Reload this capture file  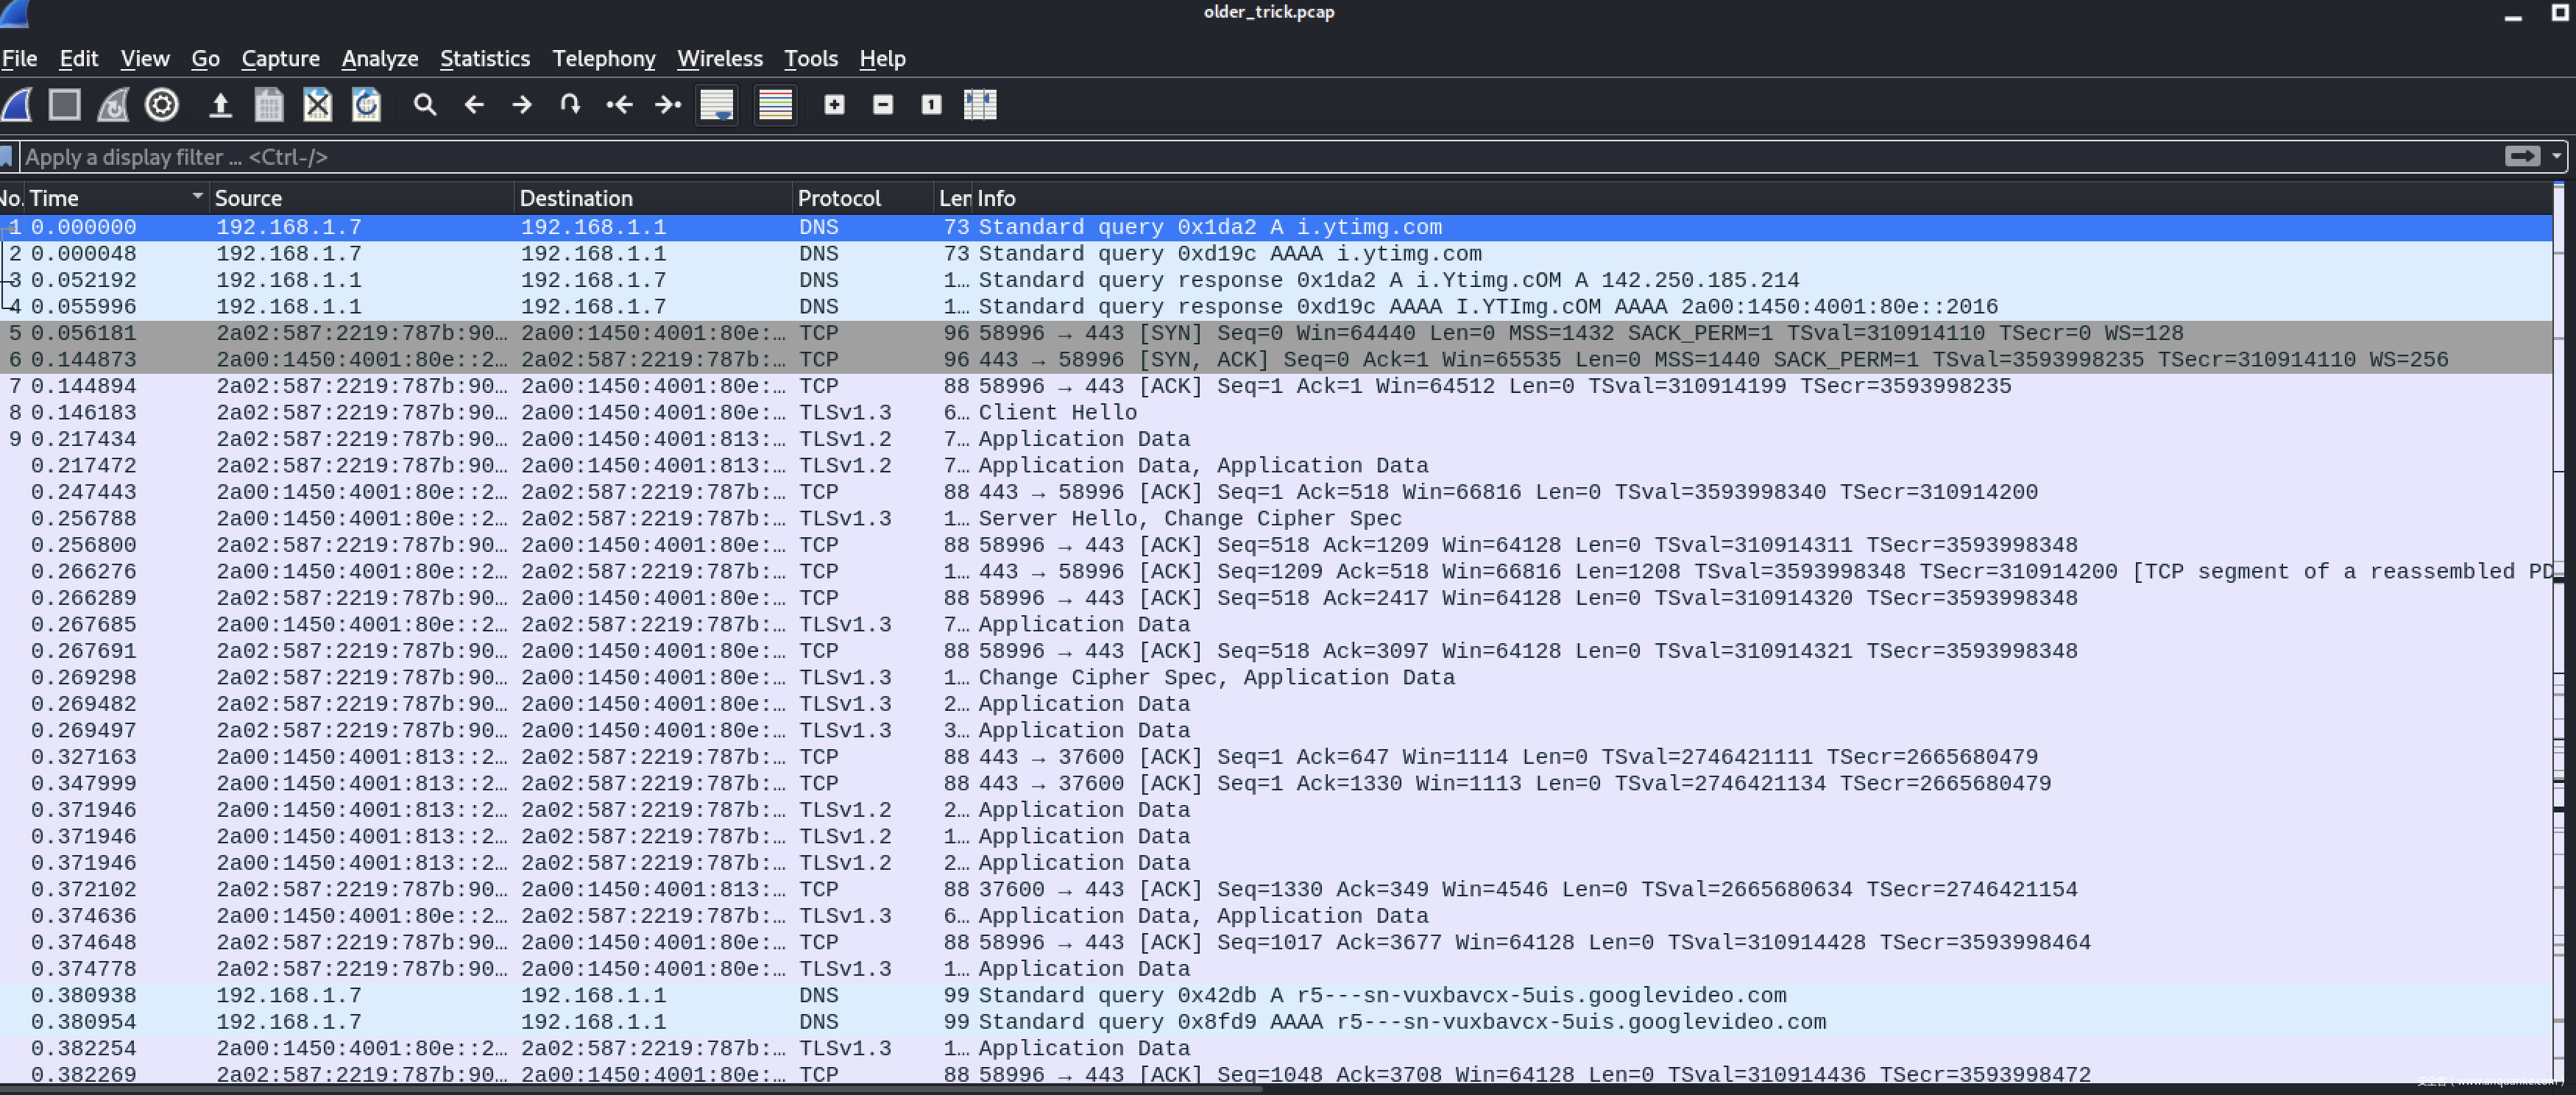coord(366,105)
